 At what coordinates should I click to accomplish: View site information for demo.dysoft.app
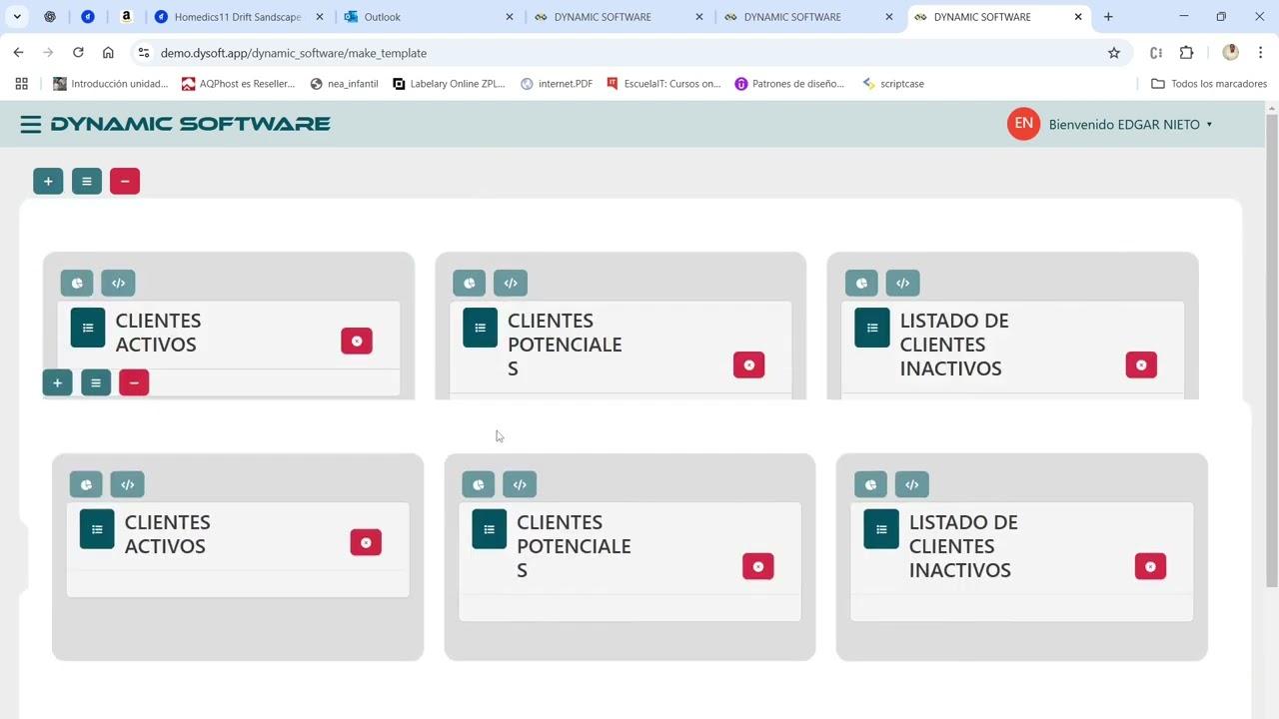point(144,53)
